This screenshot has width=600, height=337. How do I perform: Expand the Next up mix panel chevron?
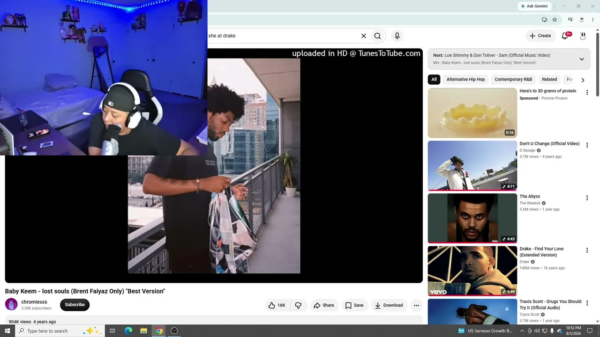[x=582, y=59]
